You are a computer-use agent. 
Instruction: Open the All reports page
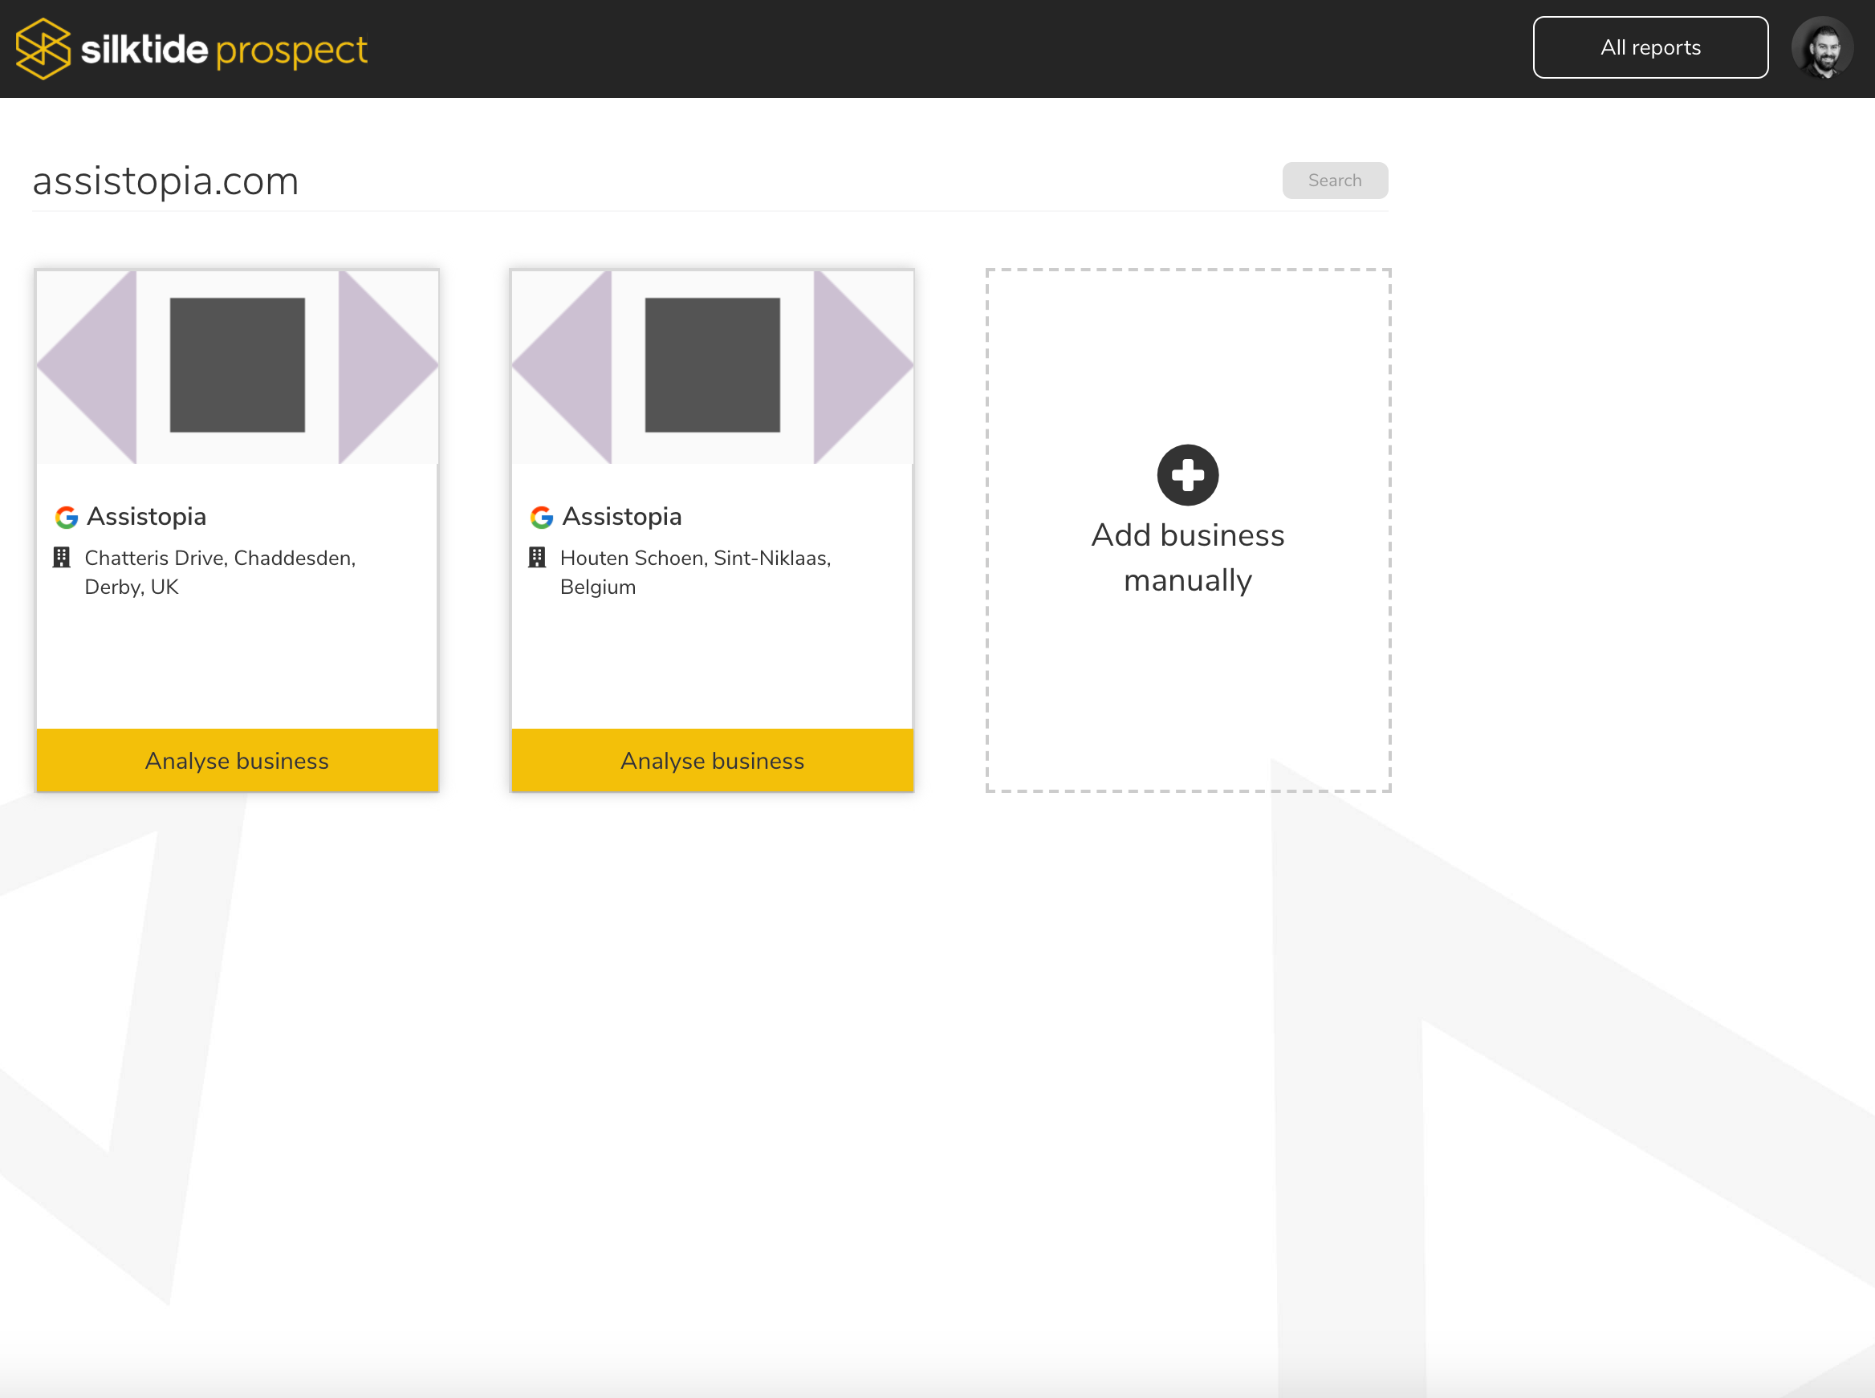point(1649,47)
